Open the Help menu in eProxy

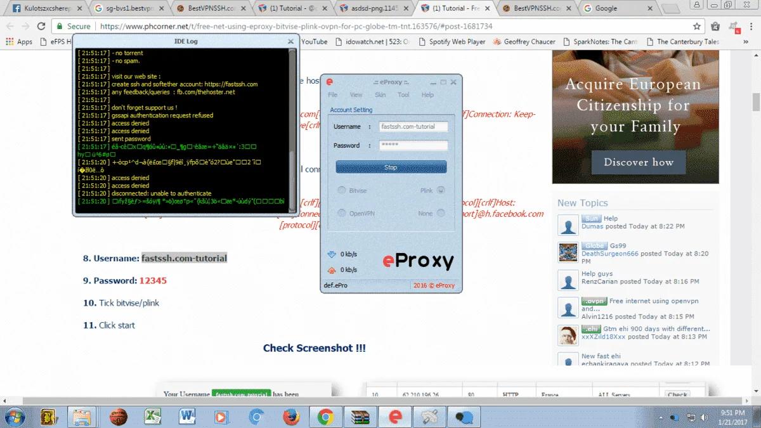point(427,94)
